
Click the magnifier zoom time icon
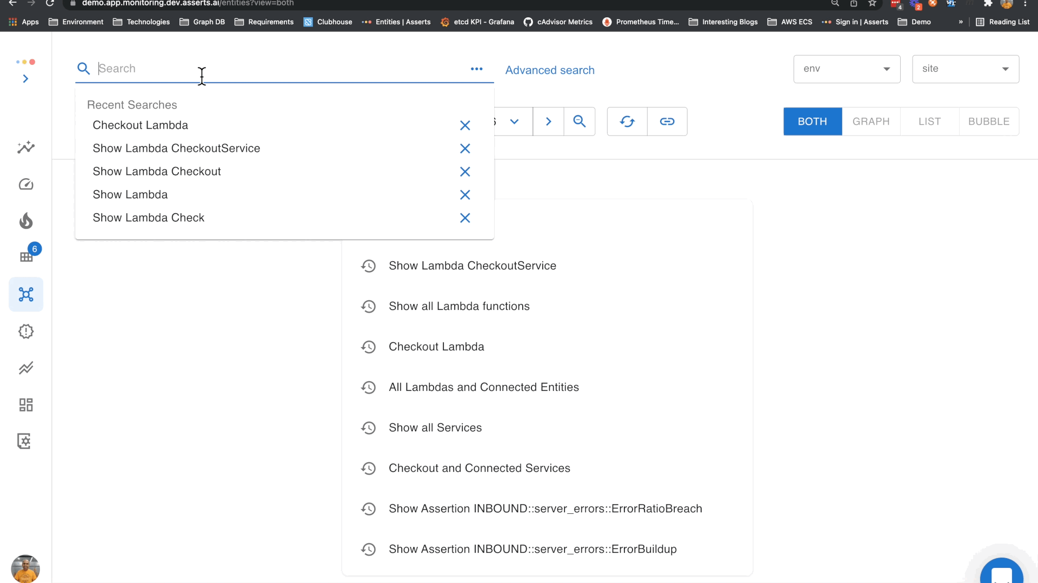(x=579, y=121)
